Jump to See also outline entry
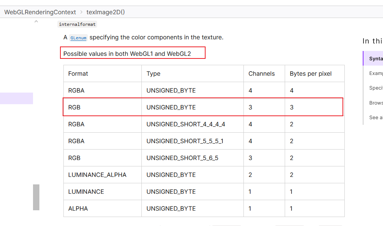Screen dimensions: 383x226 tap(376, 117)
